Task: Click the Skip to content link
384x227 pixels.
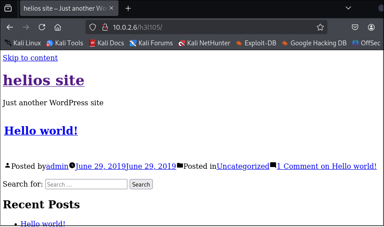Action: click(x=30, y=58)
